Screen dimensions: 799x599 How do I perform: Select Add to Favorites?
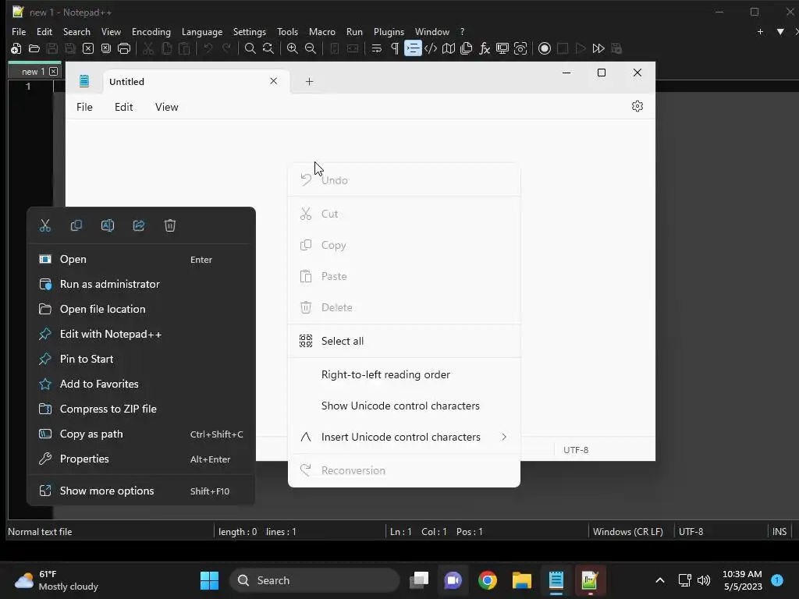(141, 384)
